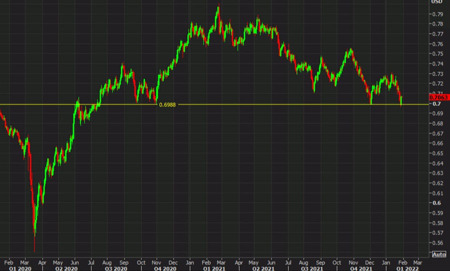Click the Jun label above Q2 2020

point(74,262)
